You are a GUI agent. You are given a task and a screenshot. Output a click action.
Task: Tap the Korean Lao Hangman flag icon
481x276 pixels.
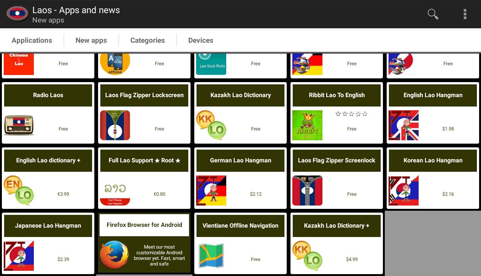[x=404, y=190]
